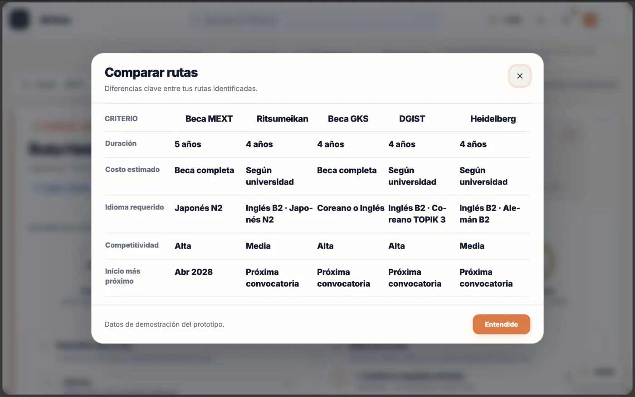Select the Ritsumeikan column header
Screen dimensions: 635x397
point(283,119)
